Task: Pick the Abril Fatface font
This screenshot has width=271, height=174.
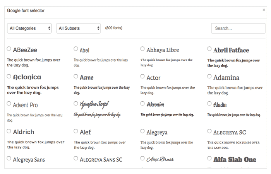Action: point(209,49)
